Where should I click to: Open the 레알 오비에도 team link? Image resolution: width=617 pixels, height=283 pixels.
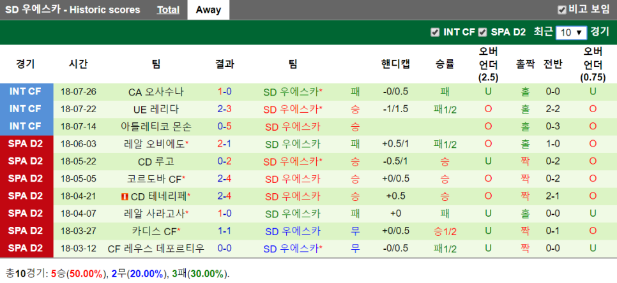coord(155,144)
